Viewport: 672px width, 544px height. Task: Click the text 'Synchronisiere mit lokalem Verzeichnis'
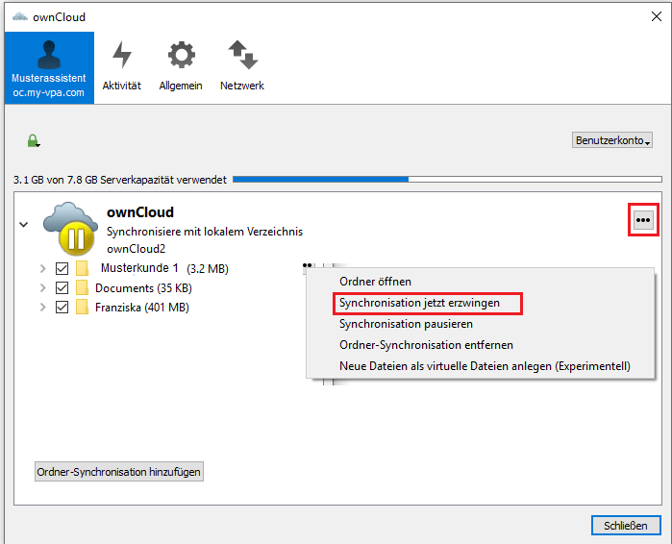coord(205,232)
